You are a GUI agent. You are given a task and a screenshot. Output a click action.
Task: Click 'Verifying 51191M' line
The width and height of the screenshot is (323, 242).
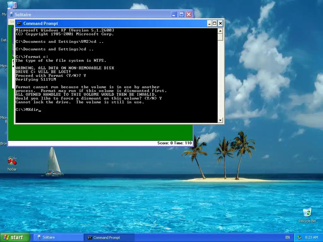click(x=36, y=79)
